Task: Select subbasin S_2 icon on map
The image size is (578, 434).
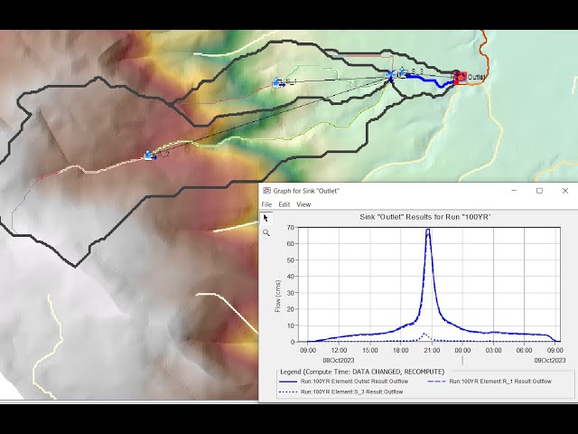Action: click(x=150, y=155)
